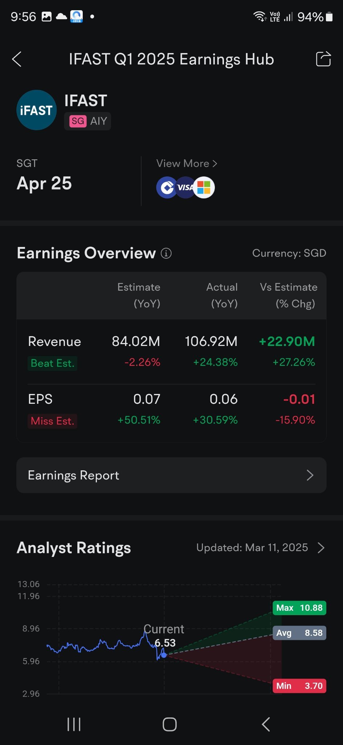Image resolution: width=343 pixels, height=745 pixels.
Task: Tap the Currency: SGD label
Action: coord(289,253)
